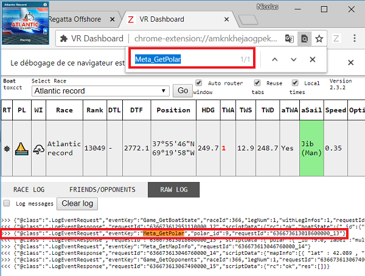This screenshot has width=365, height=276.
Task: Go to previous search match arrow
Action: (275, 59)
